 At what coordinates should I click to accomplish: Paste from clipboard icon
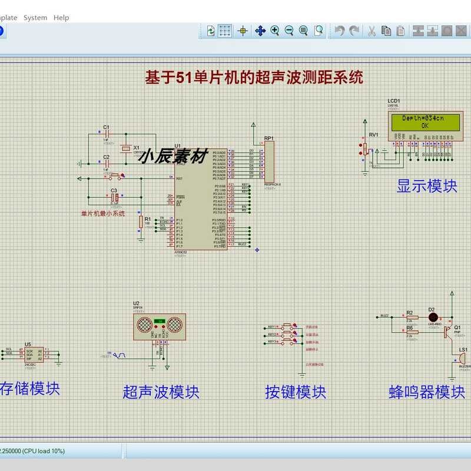(x=400, y=31)
